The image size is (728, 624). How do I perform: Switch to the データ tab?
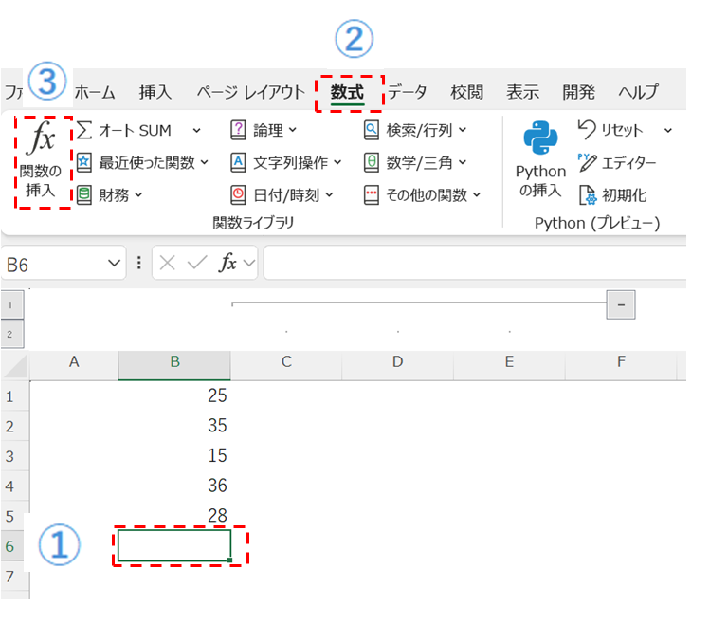click(407, 92)
